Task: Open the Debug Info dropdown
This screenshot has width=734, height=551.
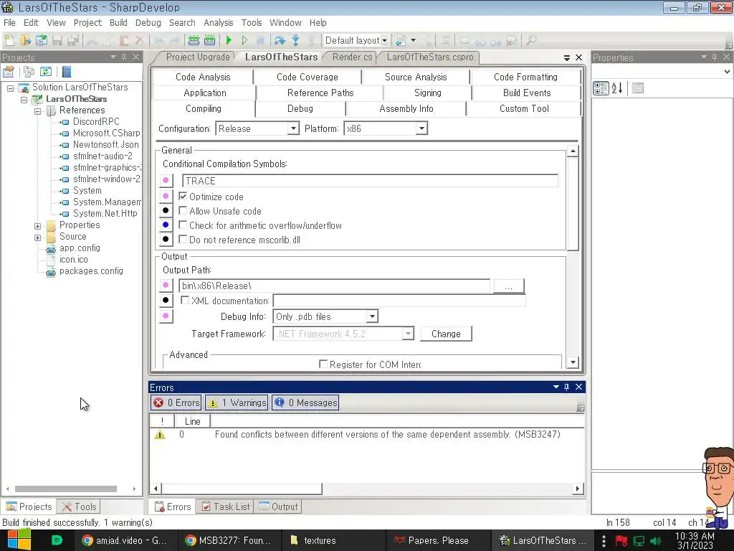Action: pyautogui.click(x=372, y=316)
